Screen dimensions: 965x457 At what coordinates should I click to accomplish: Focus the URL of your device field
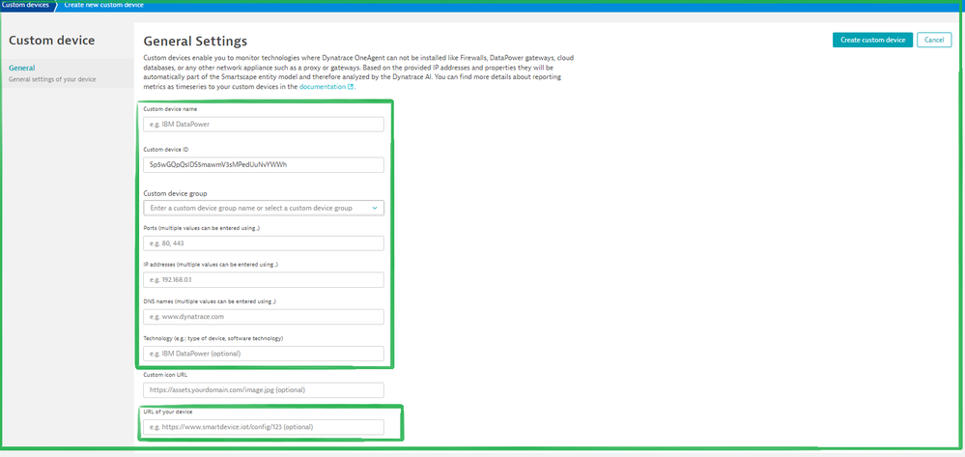pos(263,427)
